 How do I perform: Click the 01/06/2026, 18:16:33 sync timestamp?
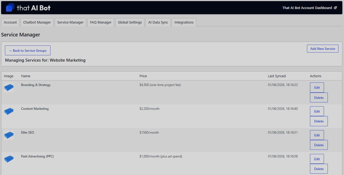point(283,85)
